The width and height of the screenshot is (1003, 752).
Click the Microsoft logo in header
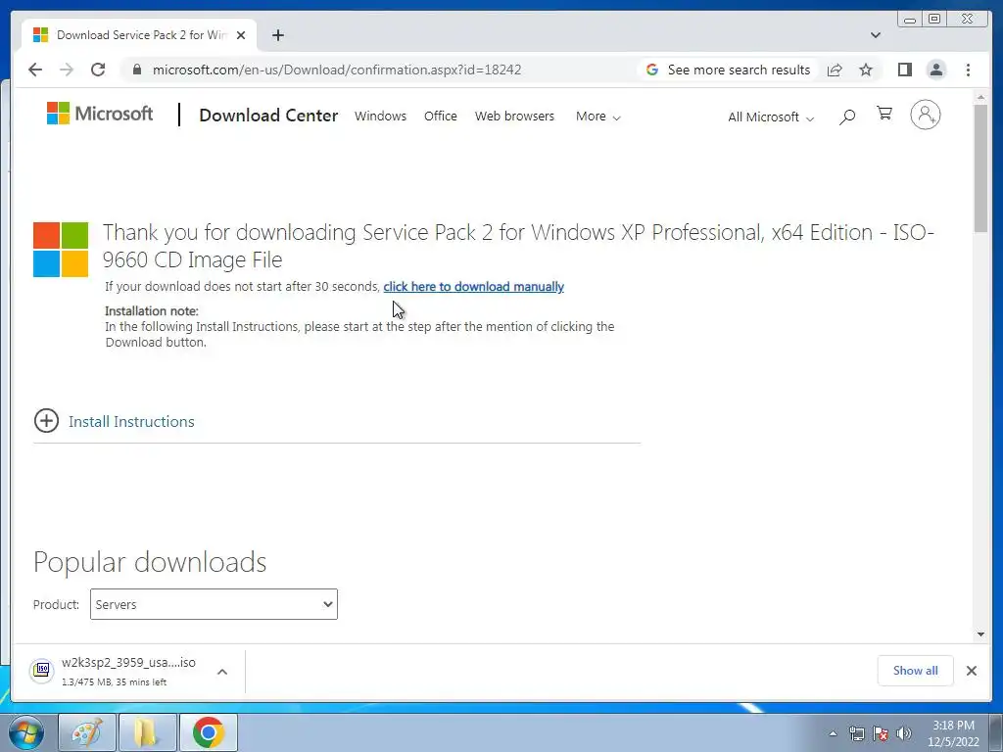[x=100, y=114]
